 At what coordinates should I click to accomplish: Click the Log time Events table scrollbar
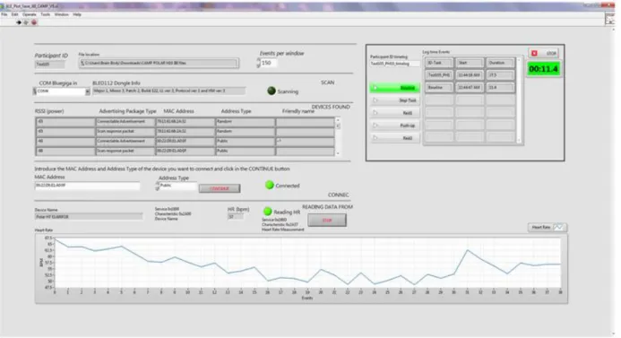click(x=519, y=100)
